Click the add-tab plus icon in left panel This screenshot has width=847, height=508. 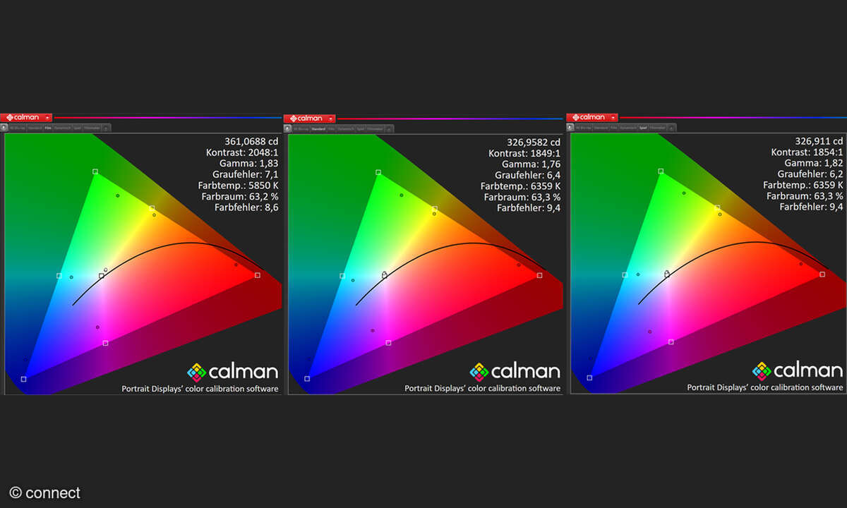(107, 128)
